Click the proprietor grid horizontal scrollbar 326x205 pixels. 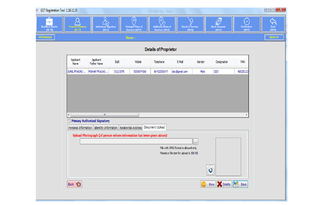click(x=104, y=115)
